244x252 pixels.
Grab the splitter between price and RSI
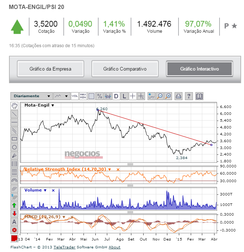(x=130, y=164)
